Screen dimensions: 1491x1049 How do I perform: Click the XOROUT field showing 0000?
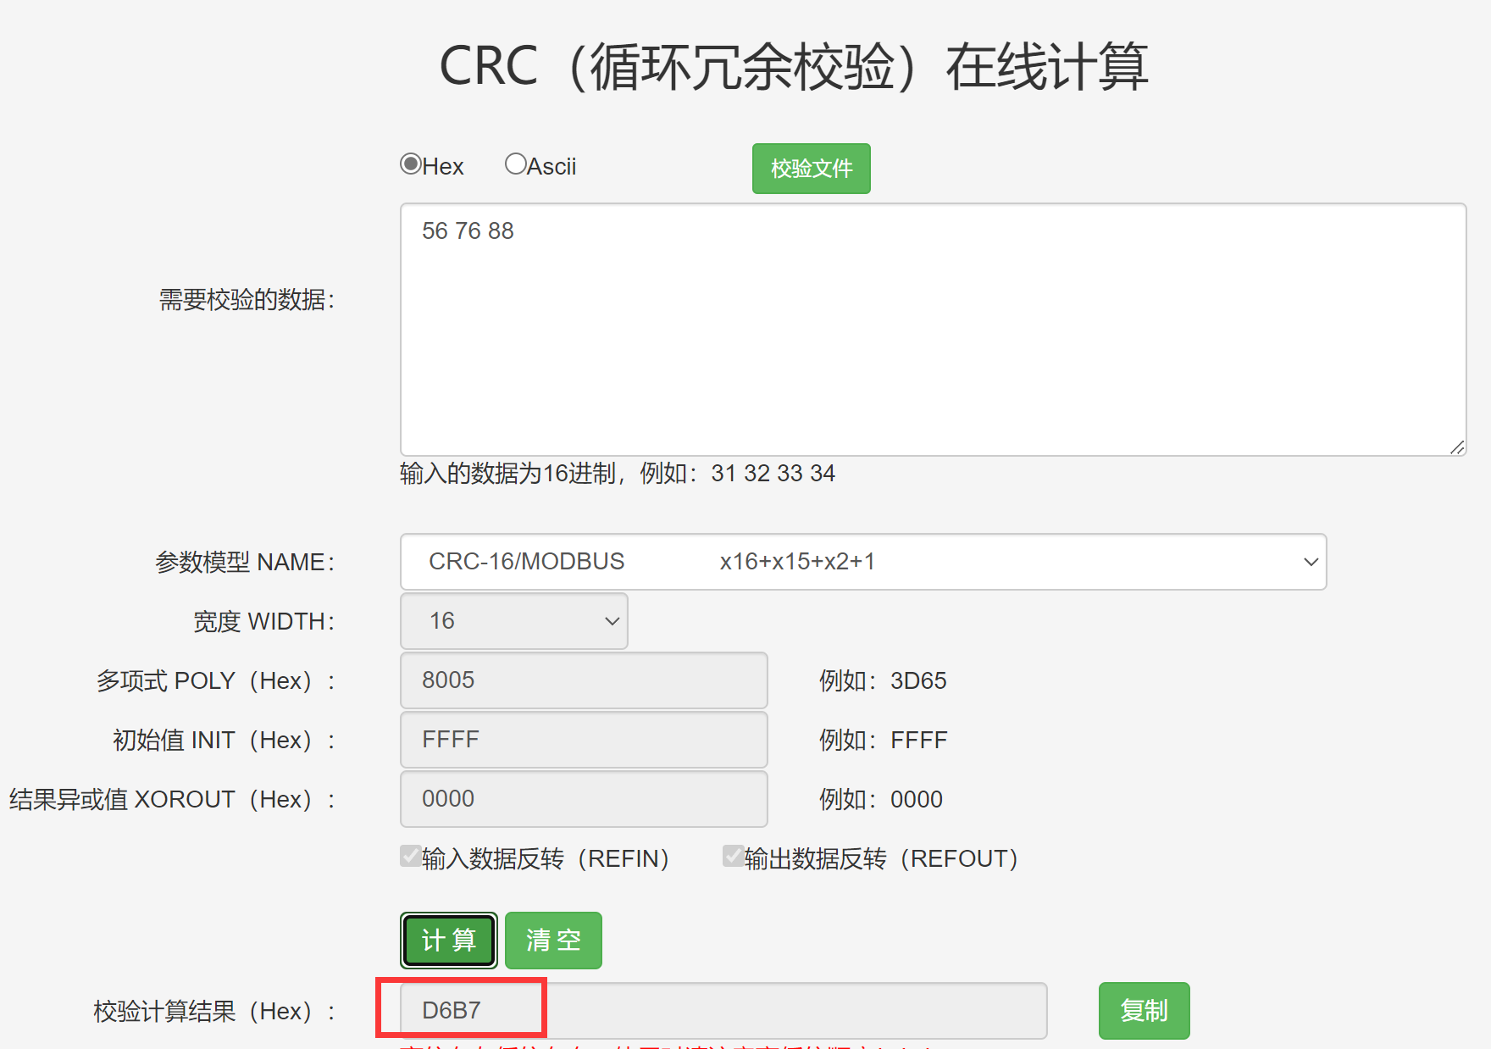pos(583,798)
